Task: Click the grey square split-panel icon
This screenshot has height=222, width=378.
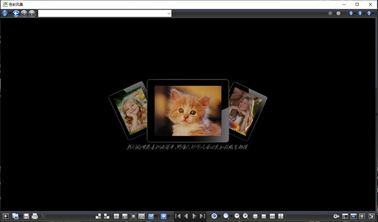Action: pos(125,216)
